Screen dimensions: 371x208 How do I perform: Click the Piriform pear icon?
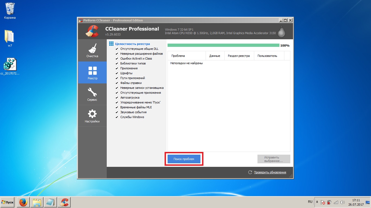(282, 31)
